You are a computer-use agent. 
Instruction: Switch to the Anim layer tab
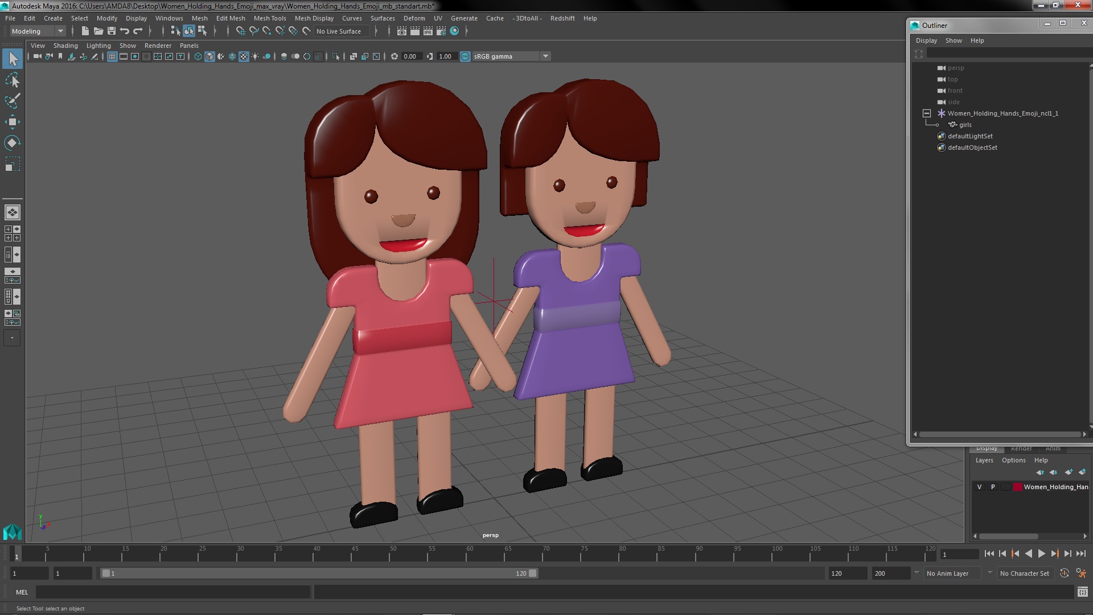(x=1053, y=449)
